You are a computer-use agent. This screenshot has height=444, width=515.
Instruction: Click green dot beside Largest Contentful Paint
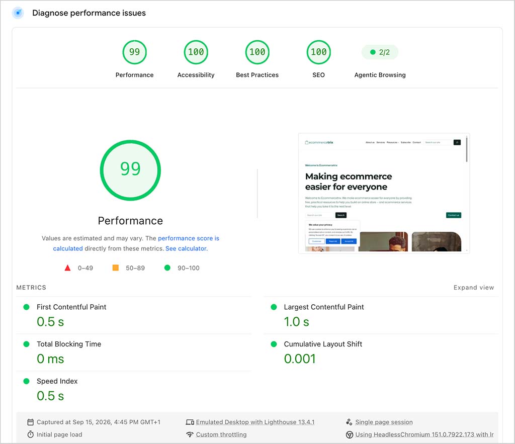pyautogui.click(x=274, y=307)
